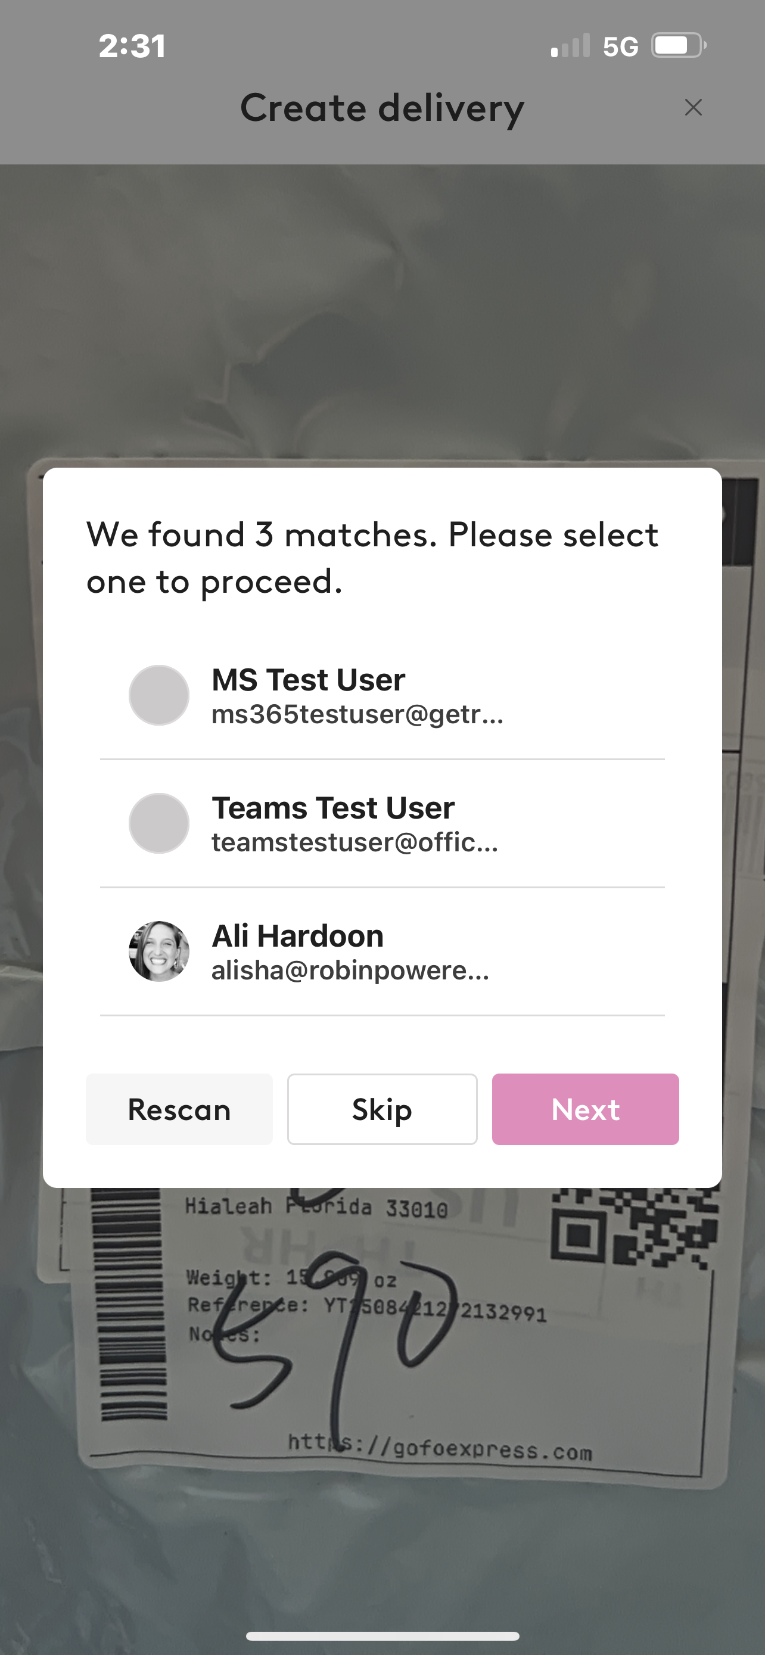The height and width of the screenshot is (1655, 765).
Task: Tap the Create delivery title
Action: (x=382, y=108)
